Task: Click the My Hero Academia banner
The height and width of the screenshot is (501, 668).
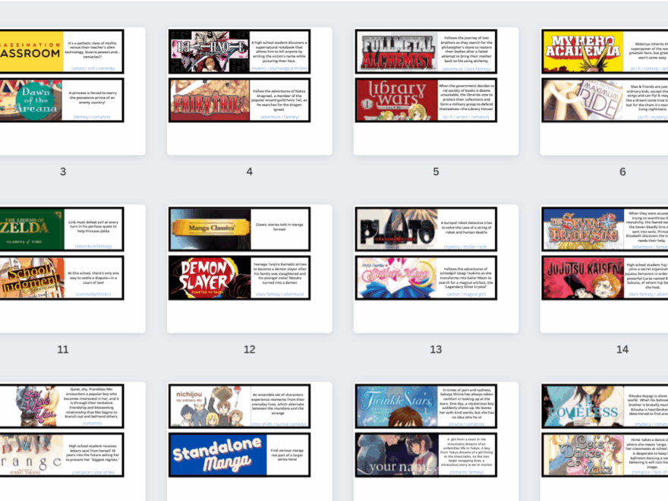Action: (x=583, y=52)
